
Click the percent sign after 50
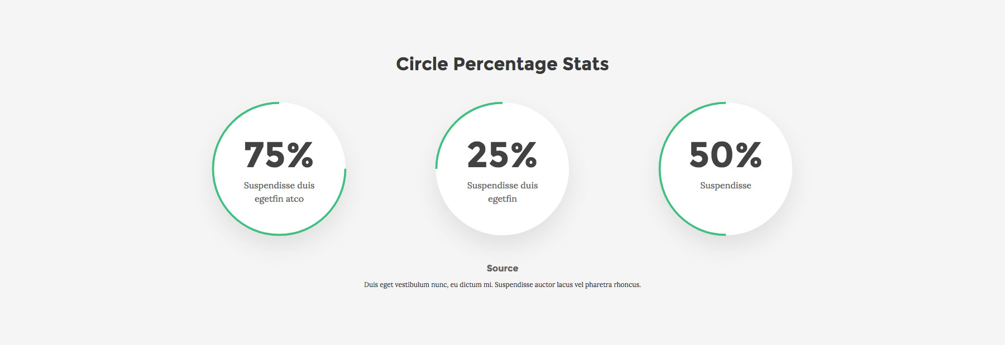click(748, 155)
